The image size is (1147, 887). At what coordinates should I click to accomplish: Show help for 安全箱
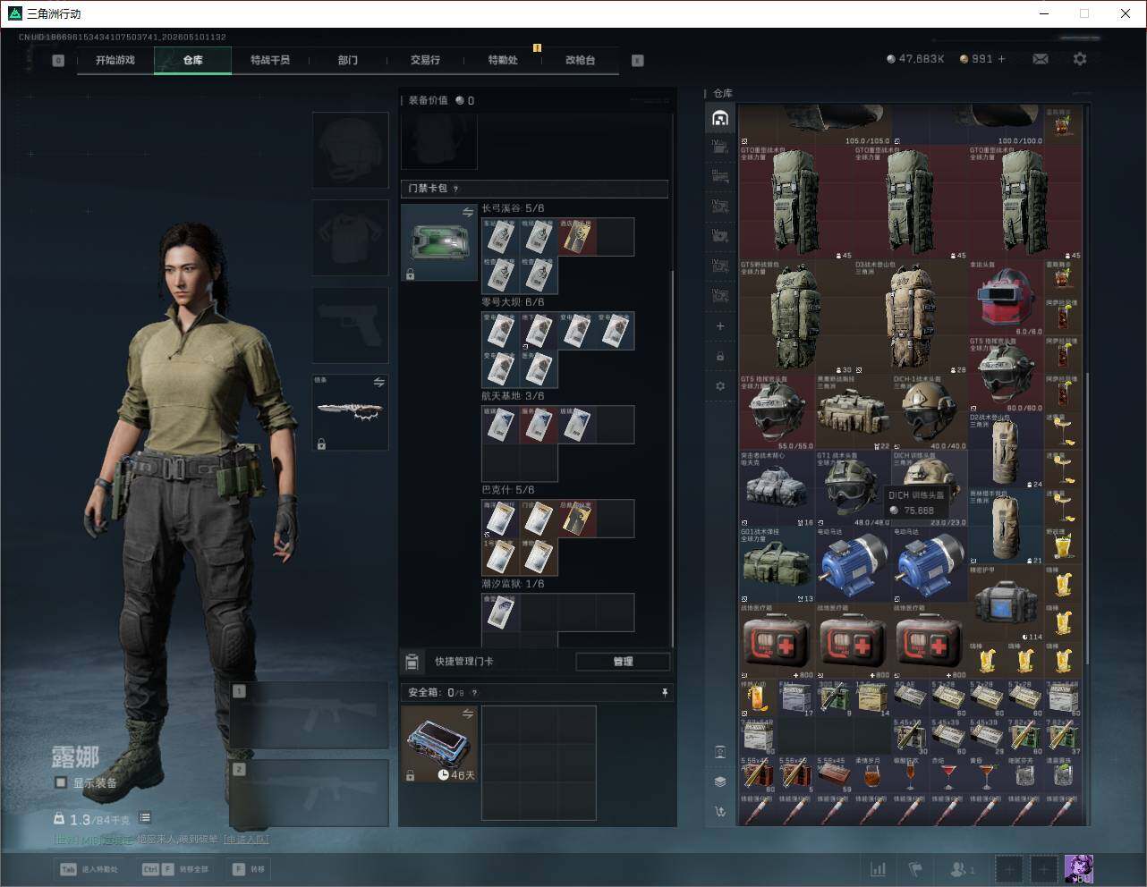(474, 693)
